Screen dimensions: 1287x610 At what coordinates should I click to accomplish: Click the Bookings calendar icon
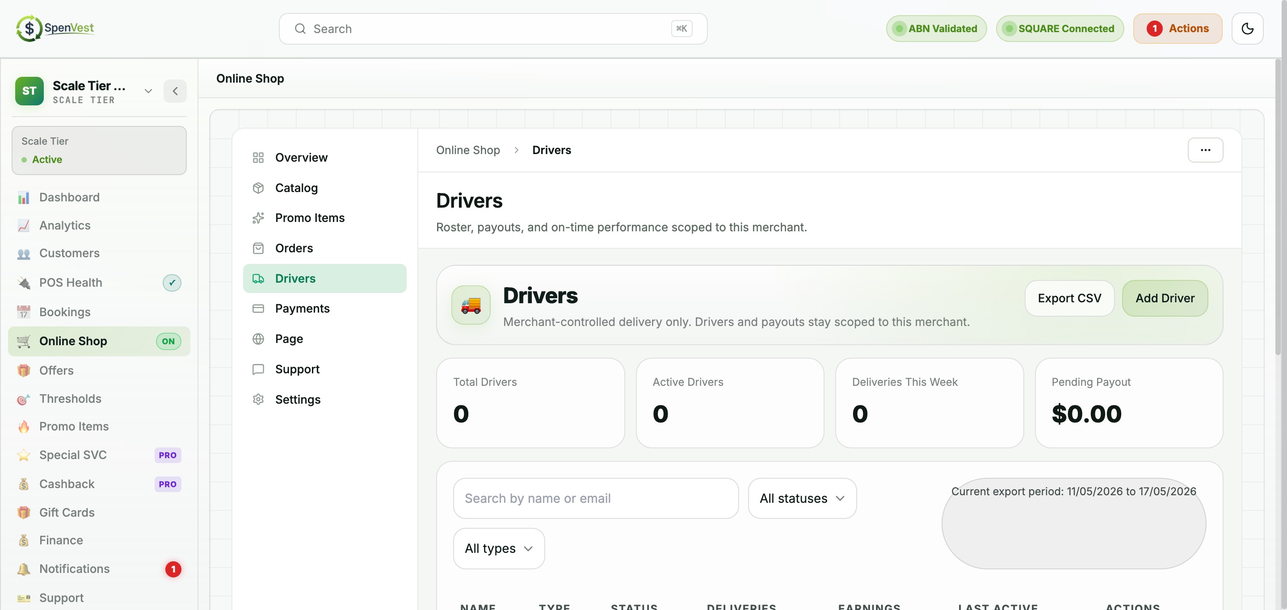tap(24, 312)
